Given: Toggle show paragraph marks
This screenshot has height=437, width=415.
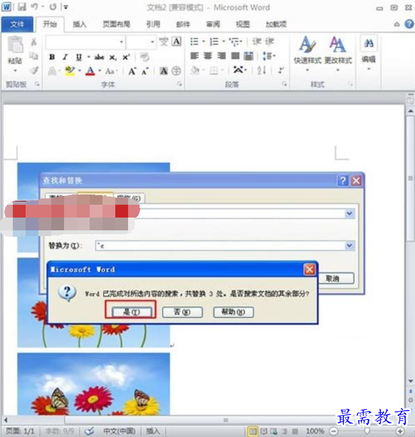Looking at the screenshot, I should click(281, 70).
